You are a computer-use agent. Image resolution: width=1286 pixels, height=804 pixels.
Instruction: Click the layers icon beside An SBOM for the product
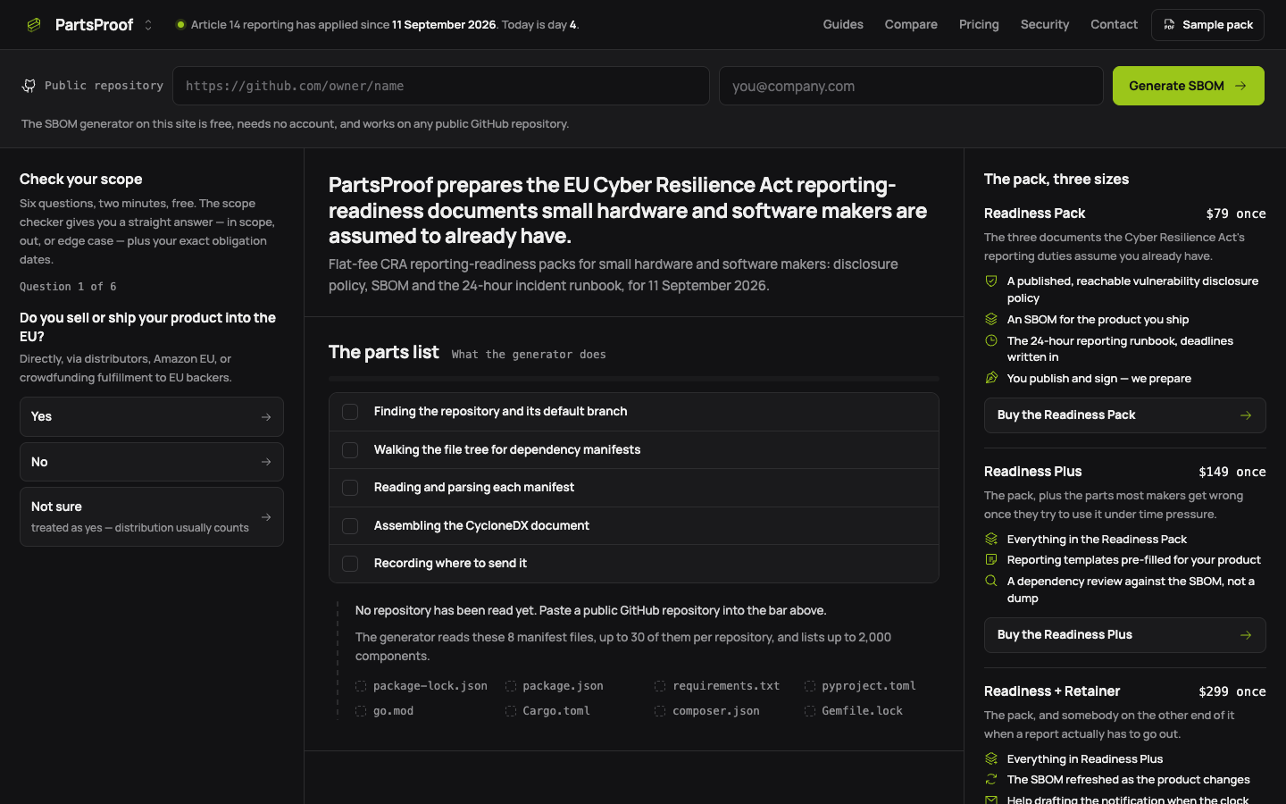point(991,319)
